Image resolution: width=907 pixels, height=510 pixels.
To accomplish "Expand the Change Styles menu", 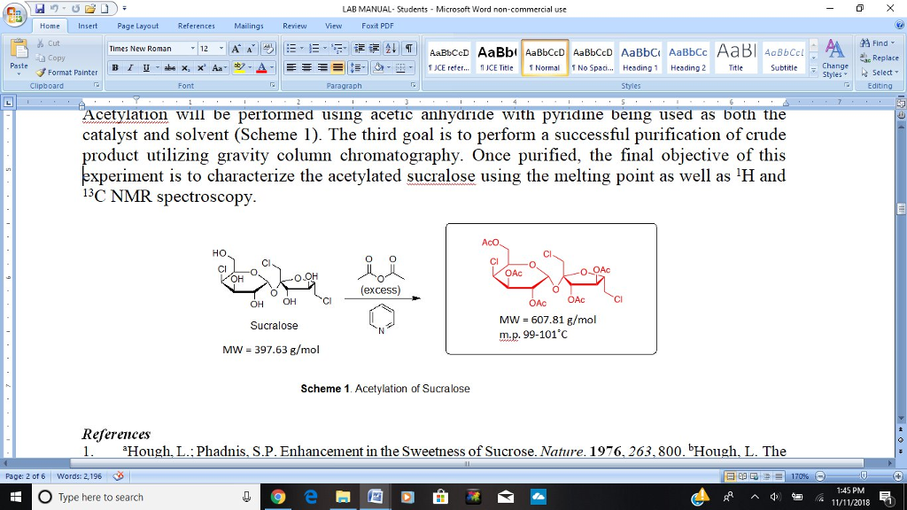I will [x=834, y=58].
